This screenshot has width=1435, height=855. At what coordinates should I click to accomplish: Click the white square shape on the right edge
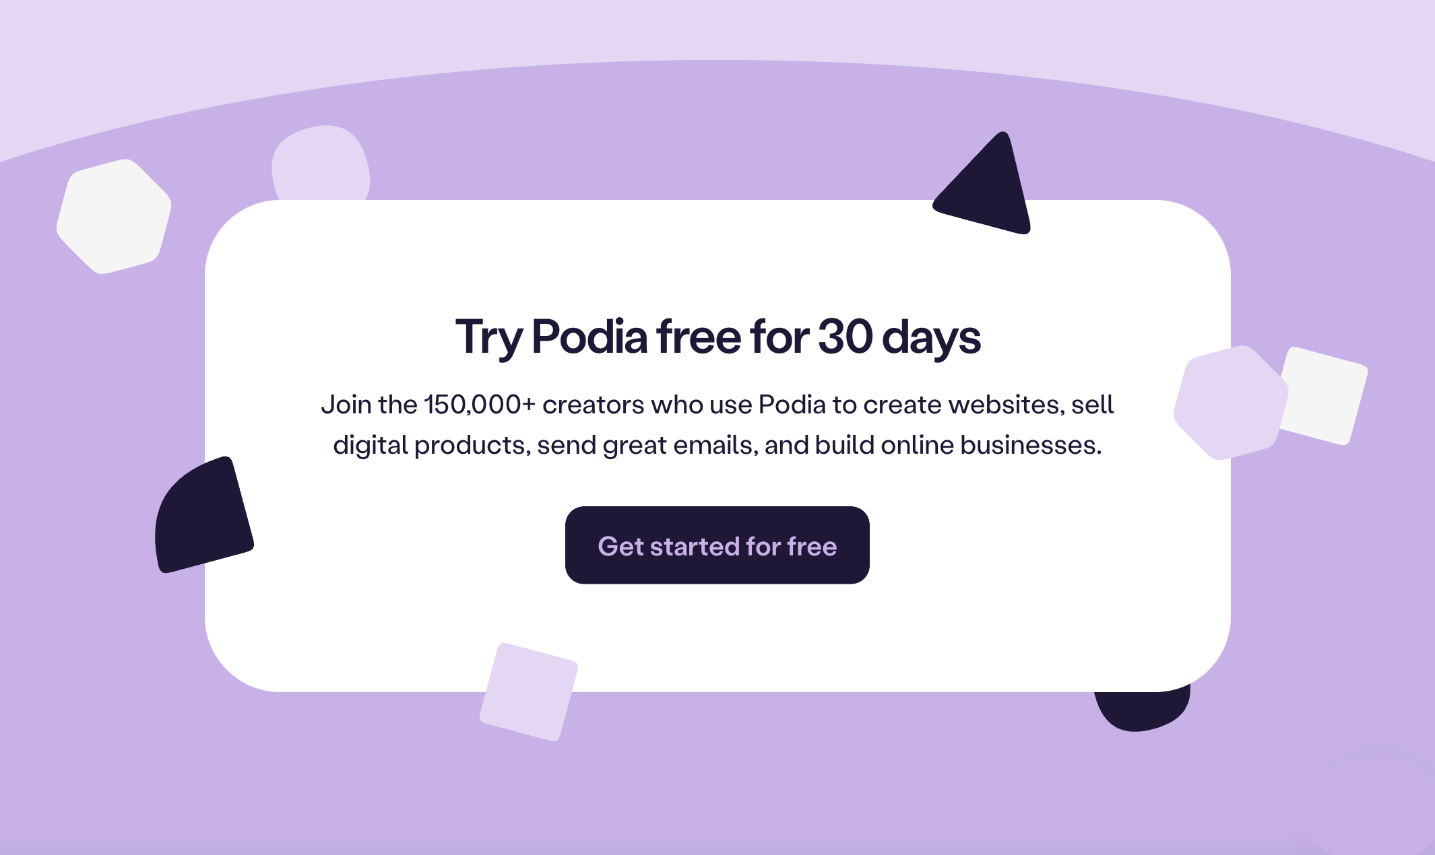click(1324, 394)
